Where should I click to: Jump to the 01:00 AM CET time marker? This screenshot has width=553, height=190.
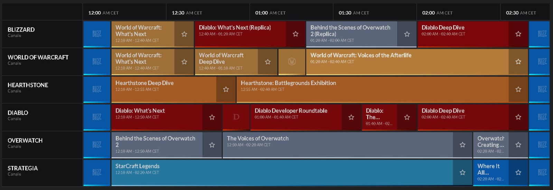pyautogui.click(x=270, y=13)
